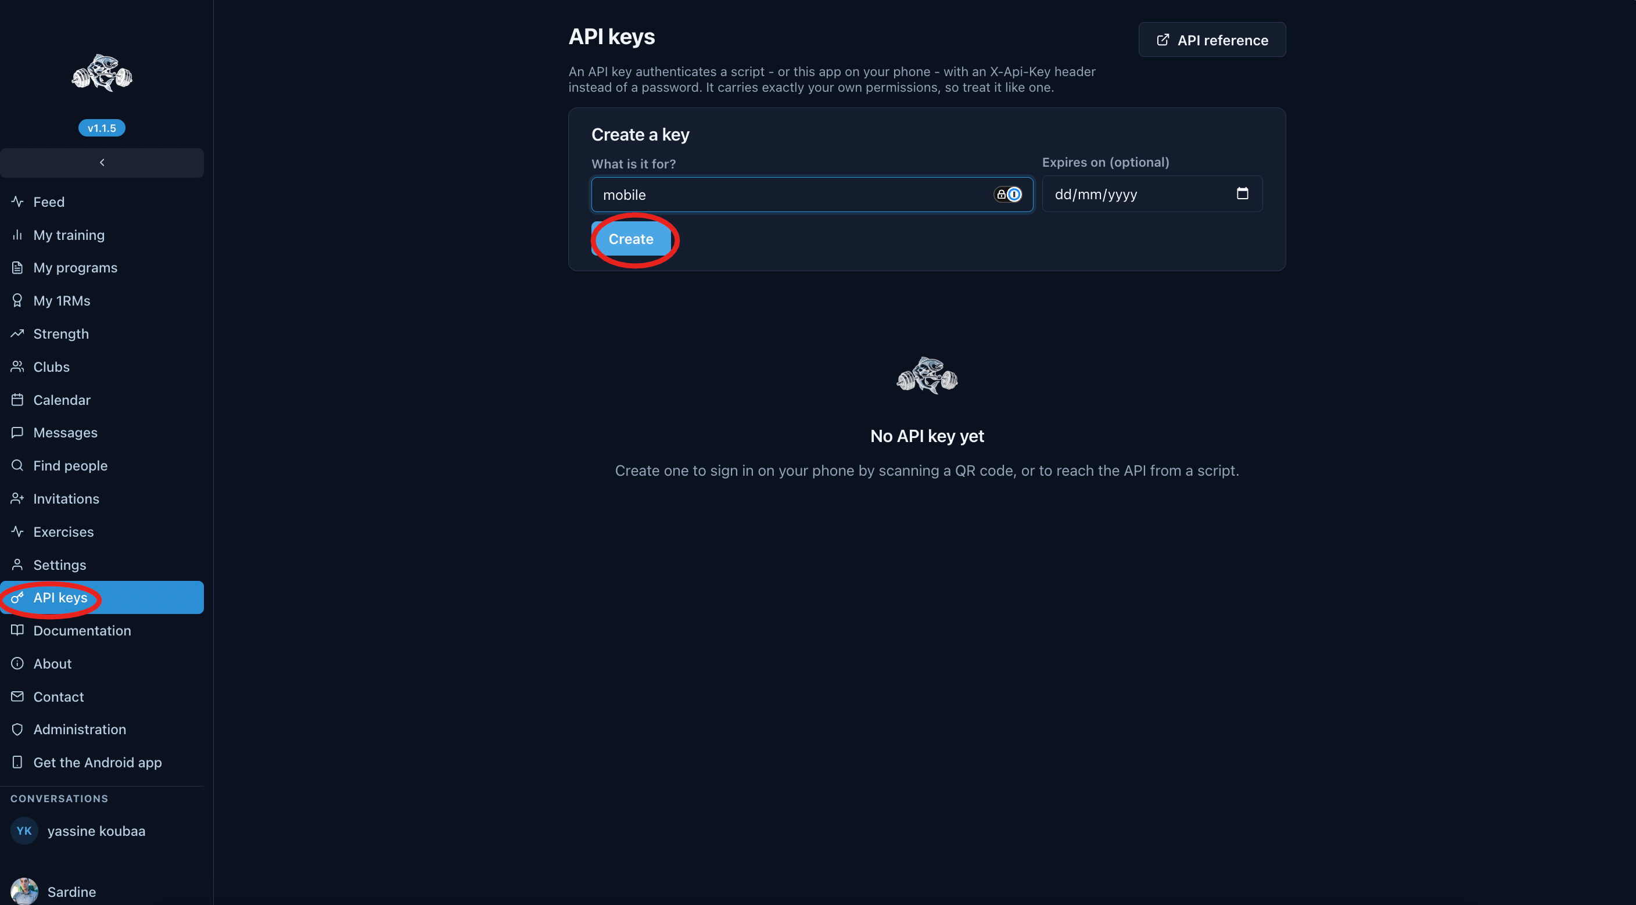1636x905 pixels.
Task: Focus the 'What is it for?' text field
Action: click(812, 195)
